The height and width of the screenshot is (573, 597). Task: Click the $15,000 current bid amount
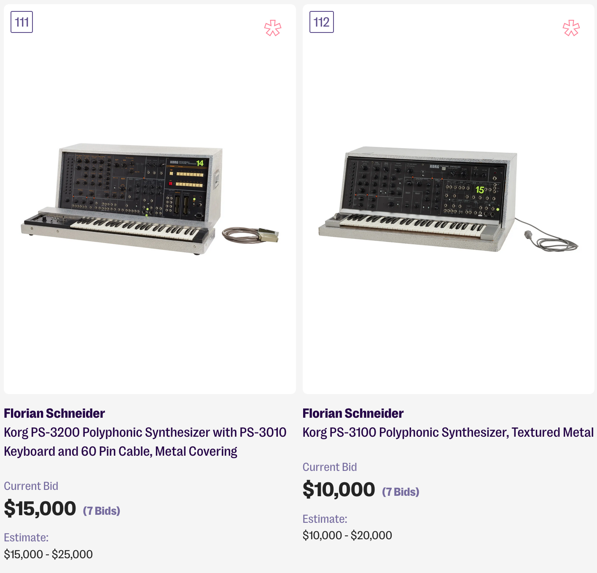40,508
